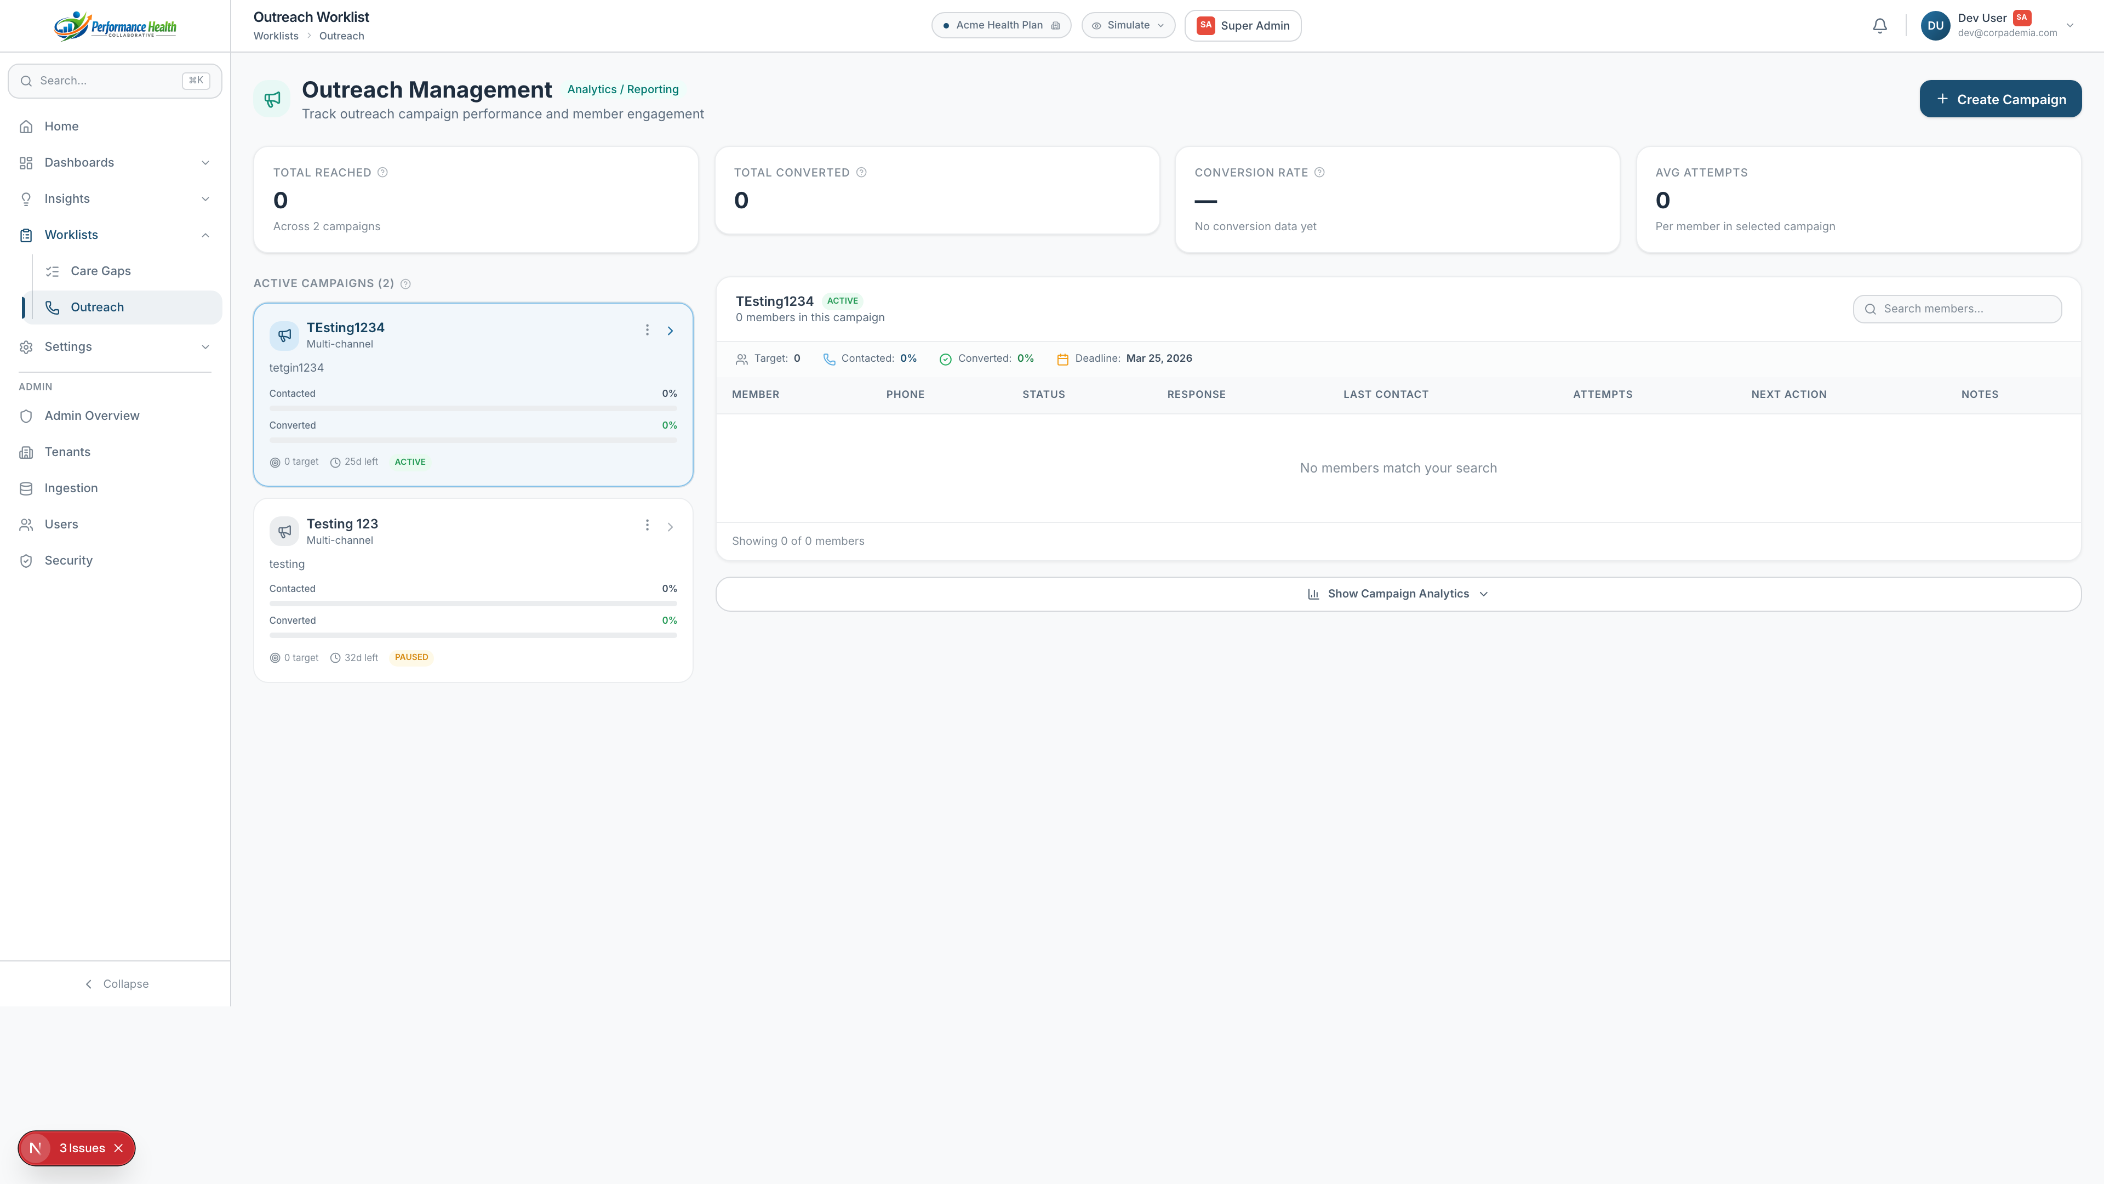Click the Home icon in sidebar
Screen dimensions: 2104x1184
26,127
